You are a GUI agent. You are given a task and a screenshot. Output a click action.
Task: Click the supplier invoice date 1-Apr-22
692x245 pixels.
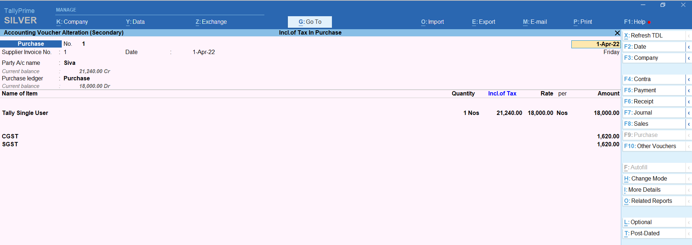pos(204,52)
